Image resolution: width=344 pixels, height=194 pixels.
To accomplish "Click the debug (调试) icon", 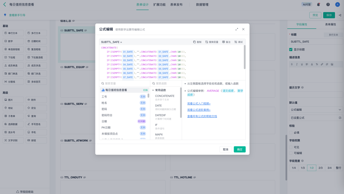I will pos(236,42).
